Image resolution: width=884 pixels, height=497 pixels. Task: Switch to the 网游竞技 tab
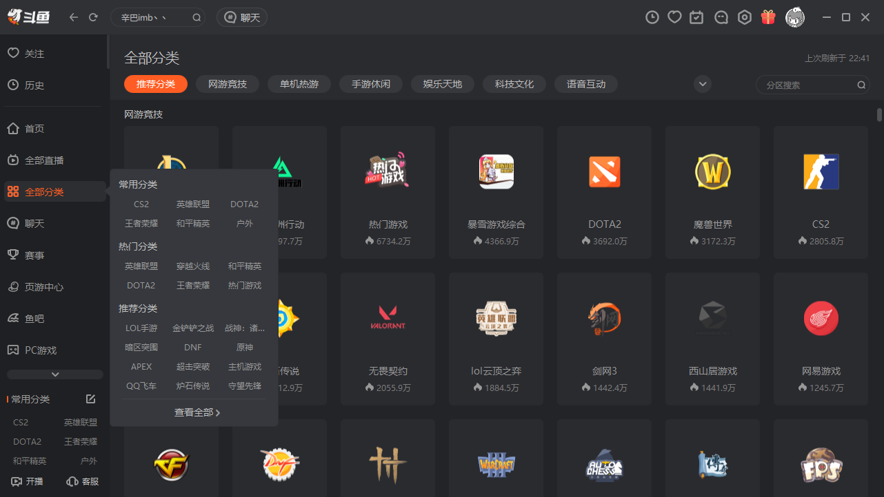point(228,84)
